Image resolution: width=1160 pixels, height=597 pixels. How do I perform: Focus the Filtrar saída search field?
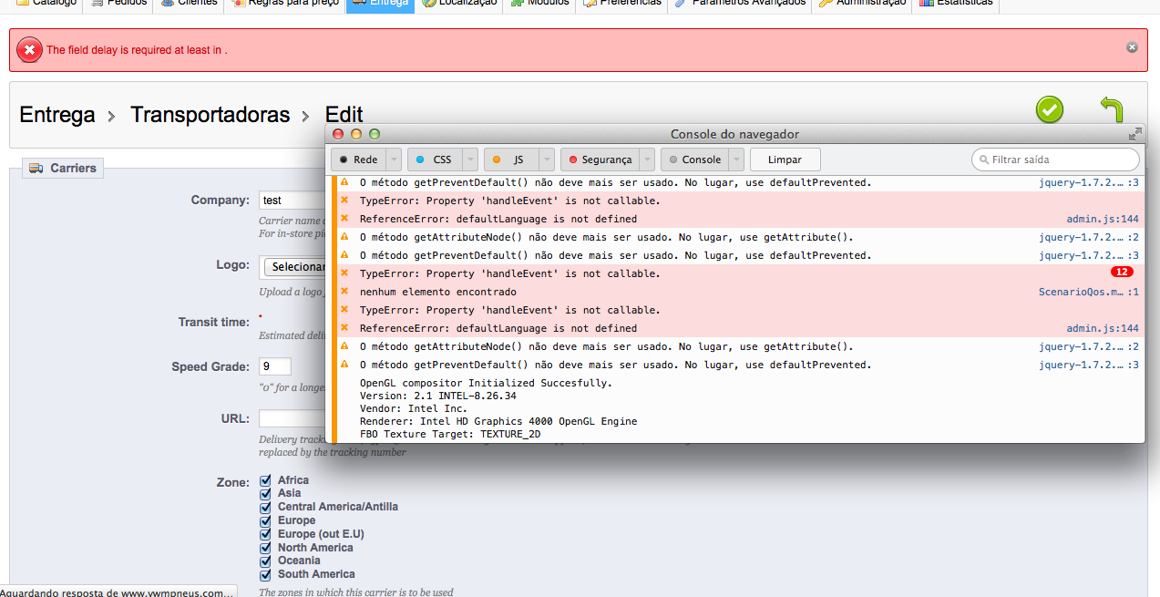point(1055,160)
